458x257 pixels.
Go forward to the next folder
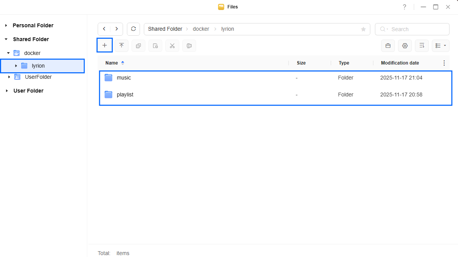pos(117,29)
